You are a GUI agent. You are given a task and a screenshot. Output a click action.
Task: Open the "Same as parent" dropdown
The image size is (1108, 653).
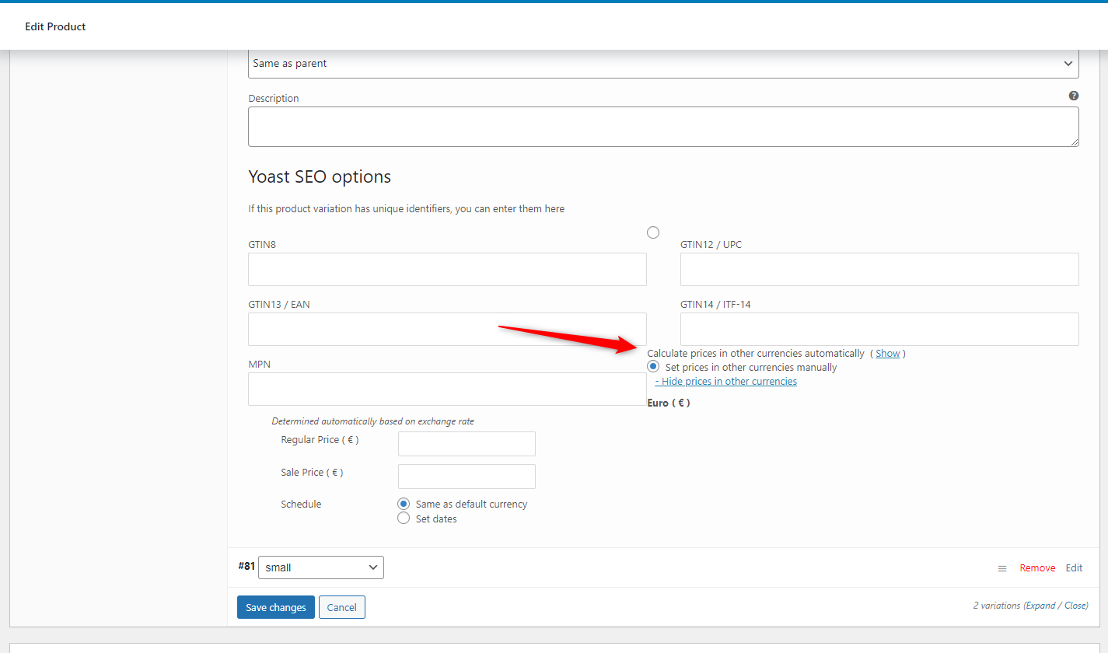coord(663,64)
